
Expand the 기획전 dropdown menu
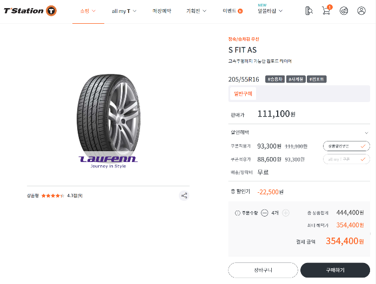[196, 11]
